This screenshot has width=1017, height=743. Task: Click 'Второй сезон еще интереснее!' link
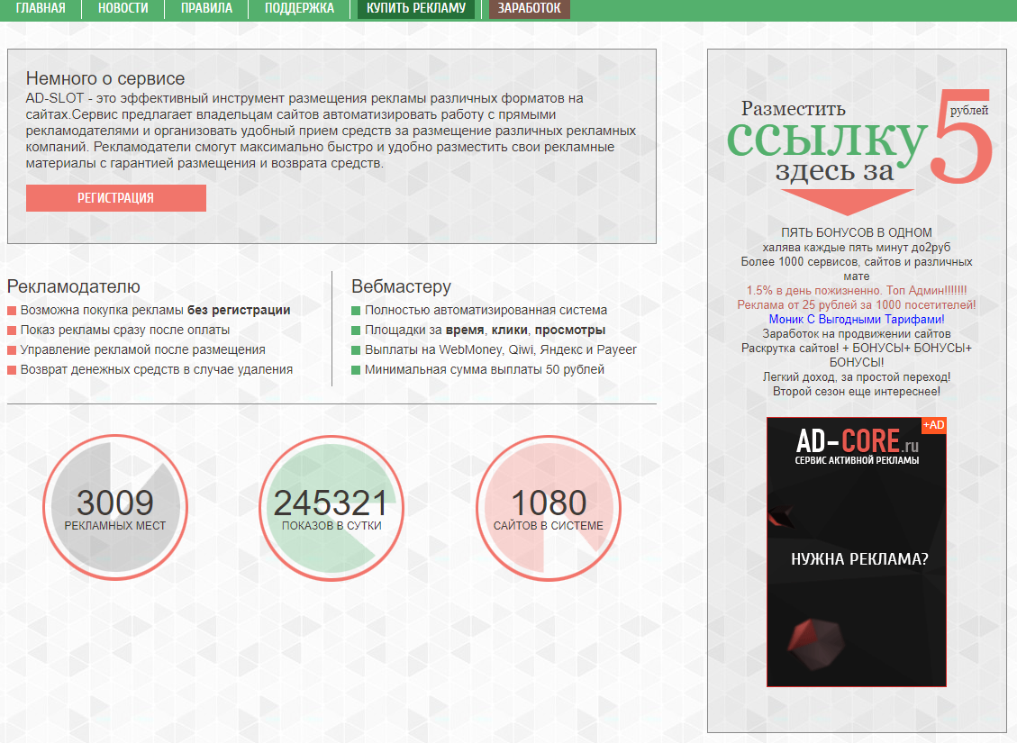856,391
